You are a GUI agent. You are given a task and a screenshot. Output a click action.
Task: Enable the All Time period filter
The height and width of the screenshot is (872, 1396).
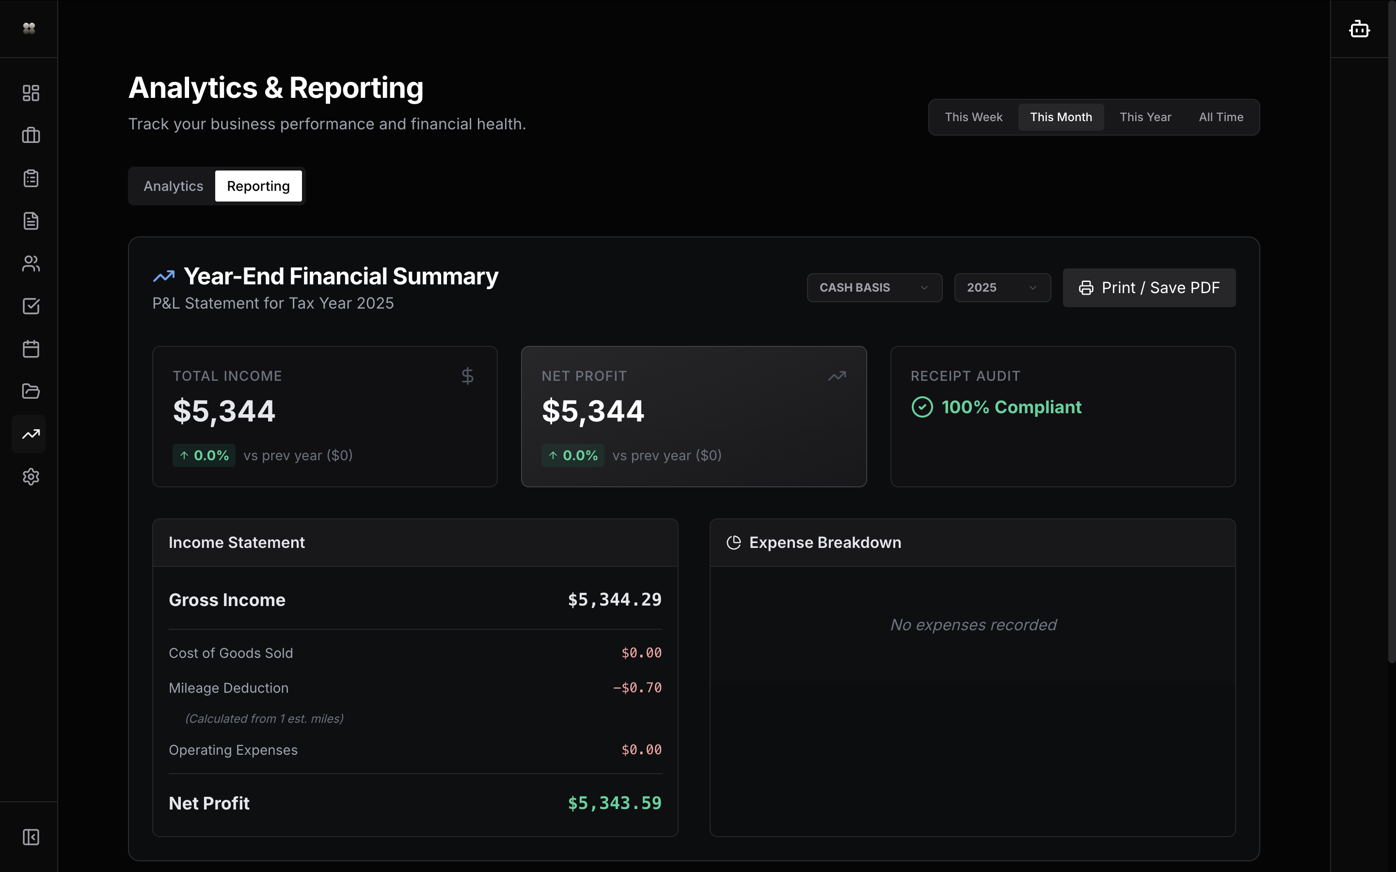[x=1221, y=117]
